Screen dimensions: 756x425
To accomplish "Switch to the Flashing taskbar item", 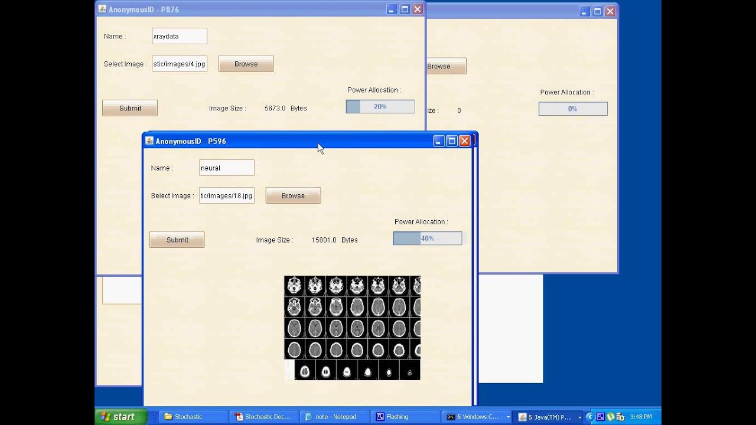I will (x=406, y=417).
